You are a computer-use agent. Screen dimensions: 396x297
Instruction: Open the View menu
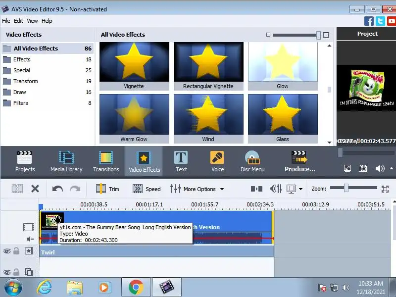pyautogui.click(x=32, y=21)
